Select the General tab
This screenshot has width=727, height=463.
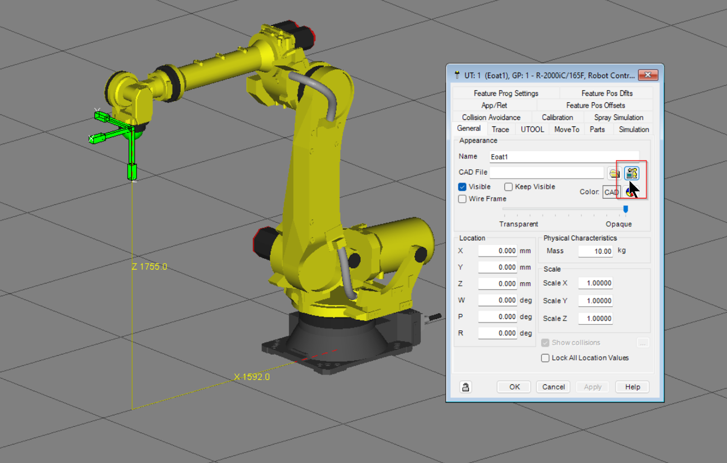[469, 129]
